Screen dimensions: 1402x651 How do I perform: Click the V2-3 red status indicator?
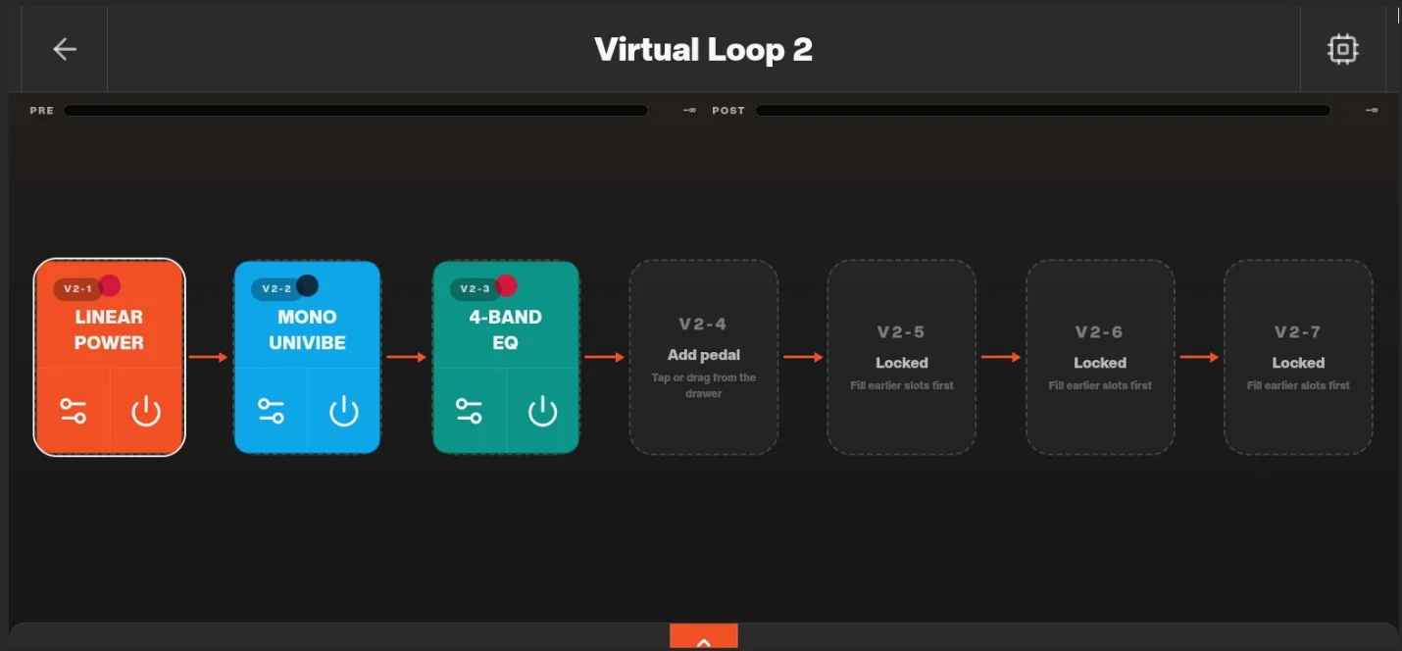pos(506,285)
